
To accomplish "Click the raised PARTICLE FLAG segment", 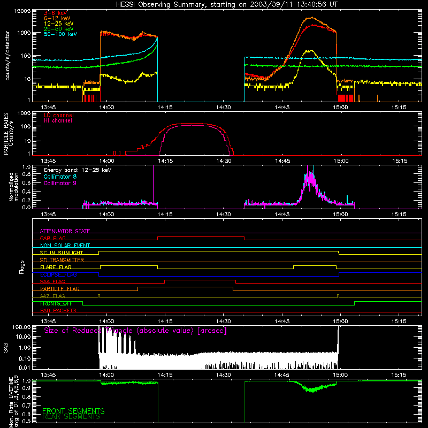I will point(185,287).
